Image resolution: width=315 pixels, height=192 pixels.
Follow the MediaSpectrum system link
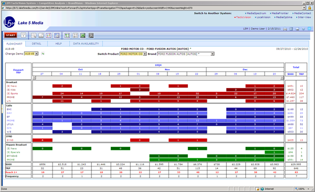pyautogui.click(x=256, y=13)
